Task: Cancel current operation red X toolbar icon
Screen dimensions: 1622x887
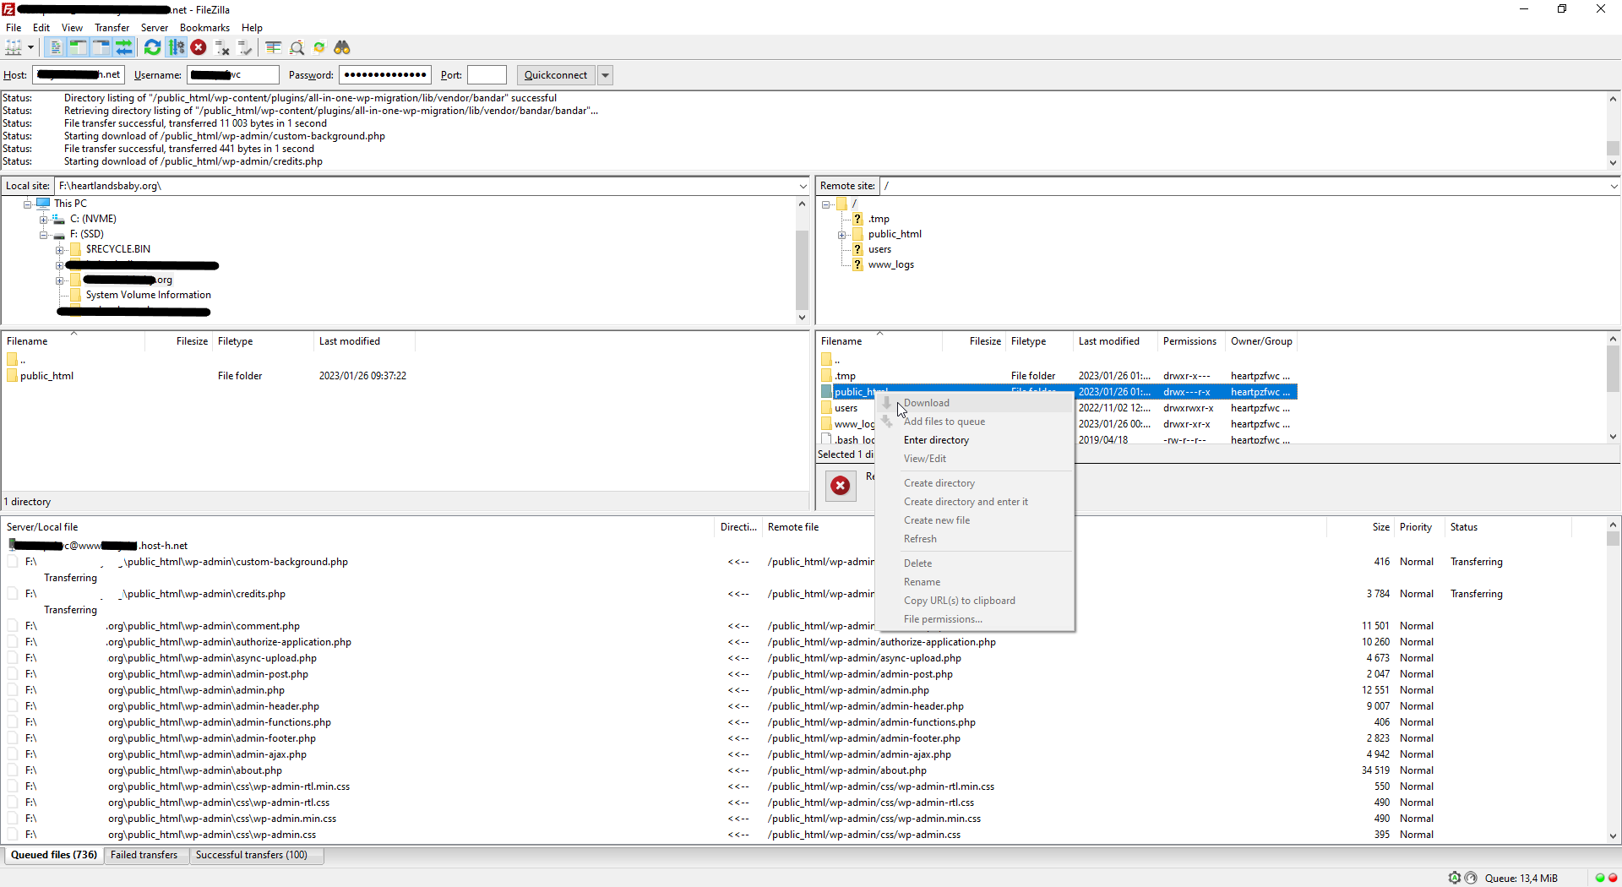Action: click(199, 48)
